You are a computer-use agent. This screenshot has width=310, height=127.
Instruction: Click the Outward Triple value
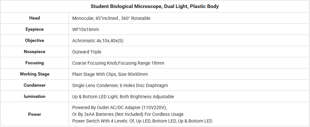click(x=87, y=52)
